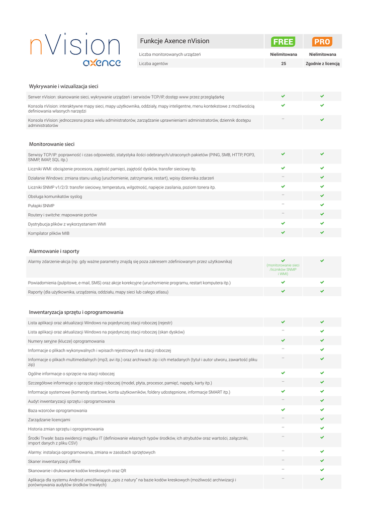Click PRO checkmark for Skaner inwentaryzacji offline
Screen dimensions: 367x515
(x=322, y=461)
